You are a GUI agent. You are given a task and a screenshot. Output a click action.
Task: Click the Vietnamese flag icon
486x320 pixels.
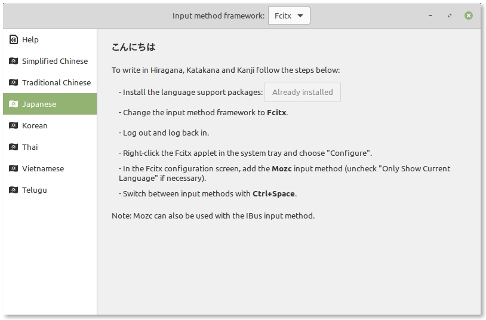tap(13, 168)
